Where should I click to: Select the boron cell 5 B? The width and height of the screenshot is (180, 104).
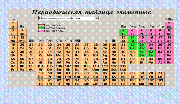click(123, 32)
